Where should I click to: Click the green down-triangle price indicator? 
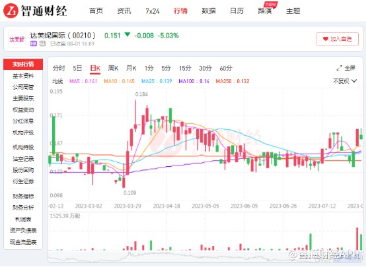click(x=128, y=35)
